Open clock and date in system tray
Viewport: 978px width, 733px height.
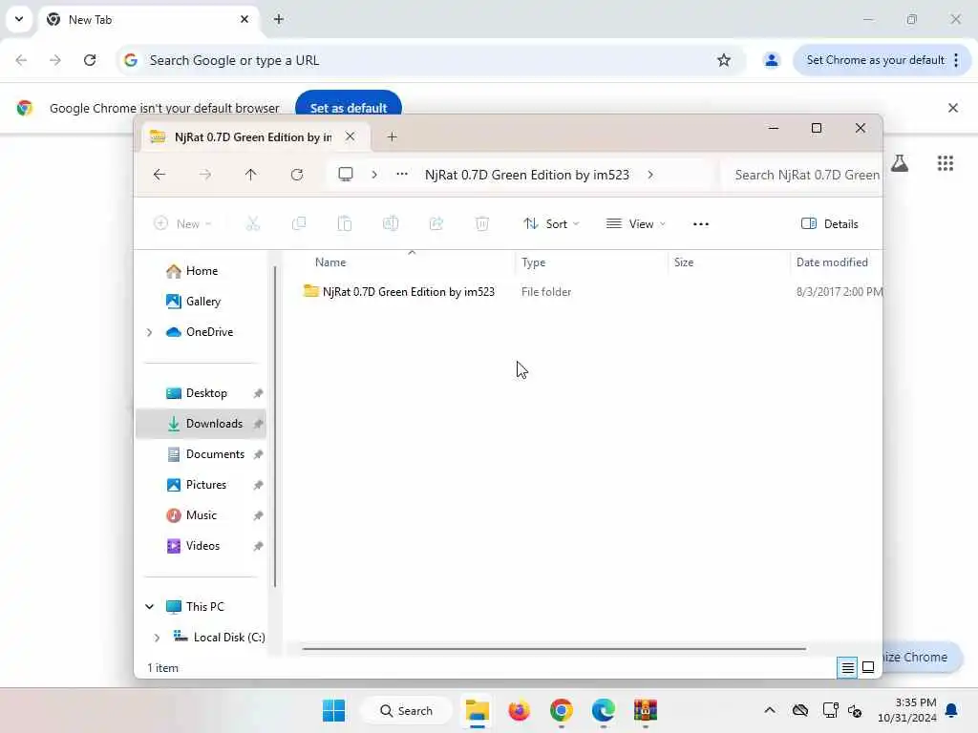point(907,710)
